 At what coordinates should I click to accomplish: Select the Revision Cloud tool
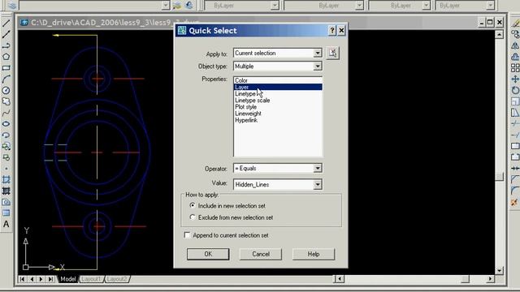[6, 101]
